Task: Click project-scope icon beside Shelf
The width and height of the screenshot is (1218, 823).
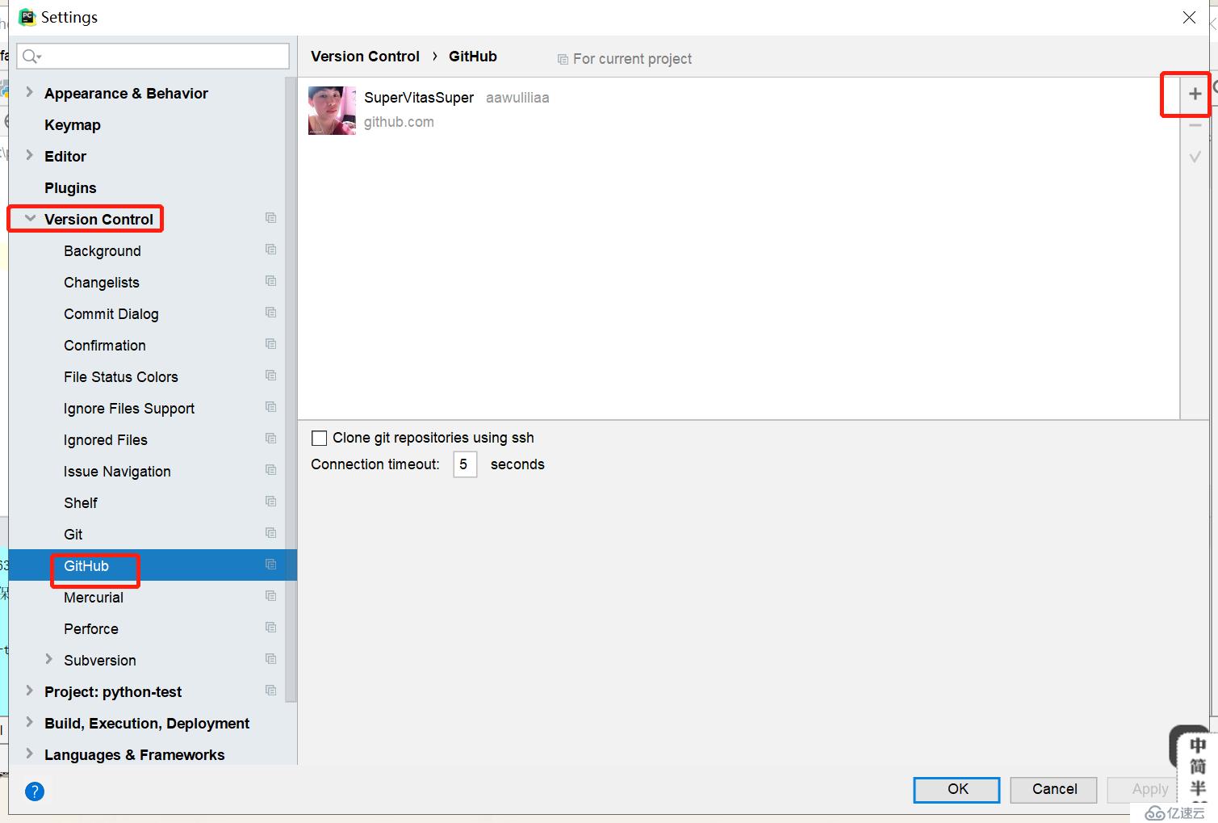Action: click(271, 502)
